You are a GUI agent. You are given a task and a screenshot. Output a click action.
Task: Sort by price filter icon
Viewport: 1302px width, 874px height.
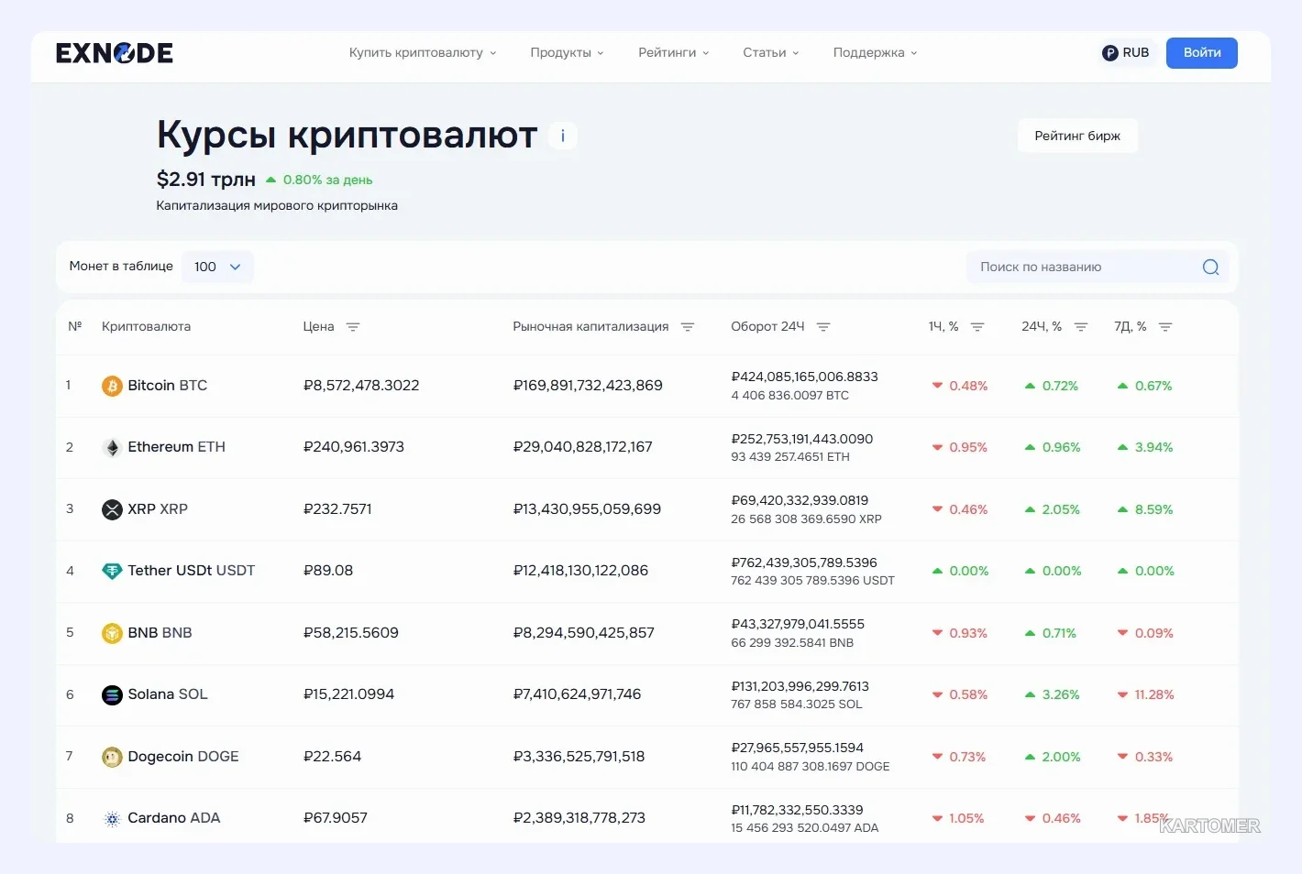pyautogui.click(x=353, y=327)
